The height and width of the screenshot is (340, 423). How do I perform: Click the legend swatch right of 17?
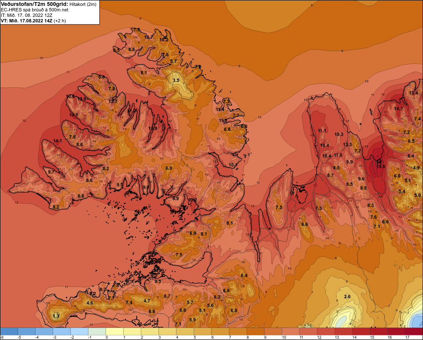(414, 332)
